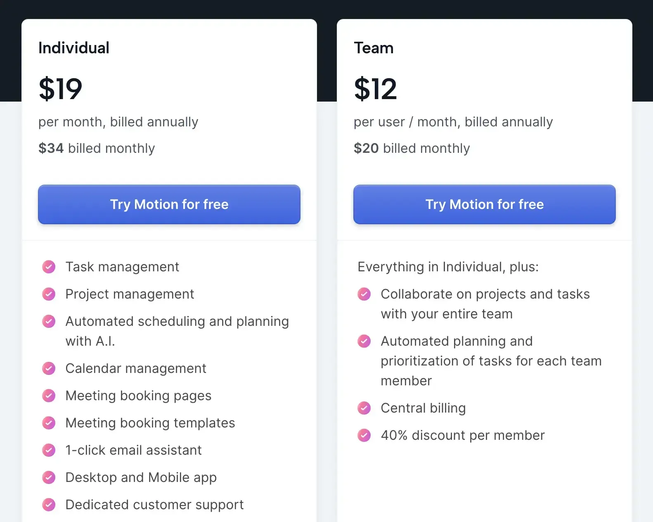Select the Individual plan heading
The image size is (653, 522).
pos(73,47)
